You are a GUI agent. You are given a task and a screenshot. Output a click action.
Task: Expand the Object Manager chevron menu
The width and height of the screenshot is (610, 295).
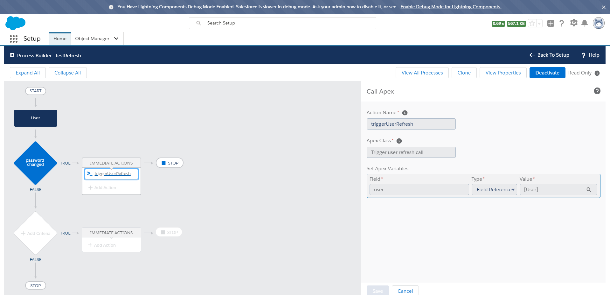pos(116,39)
